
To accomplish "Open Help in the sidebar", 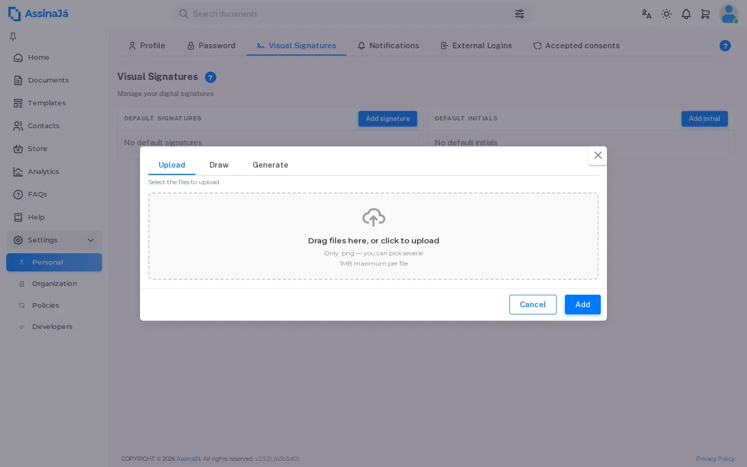I will [54, 217].
